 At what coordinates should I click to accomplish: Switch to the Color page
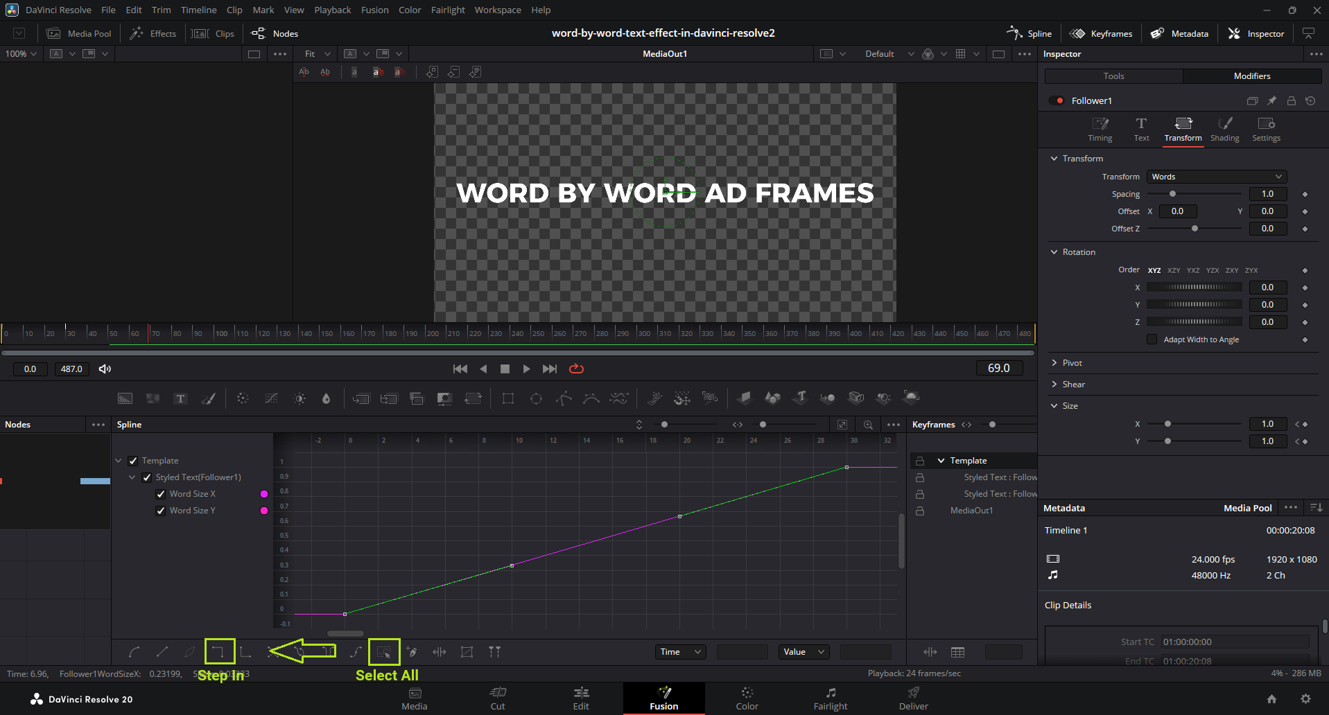pyautogui.click(x=747, y=698)
